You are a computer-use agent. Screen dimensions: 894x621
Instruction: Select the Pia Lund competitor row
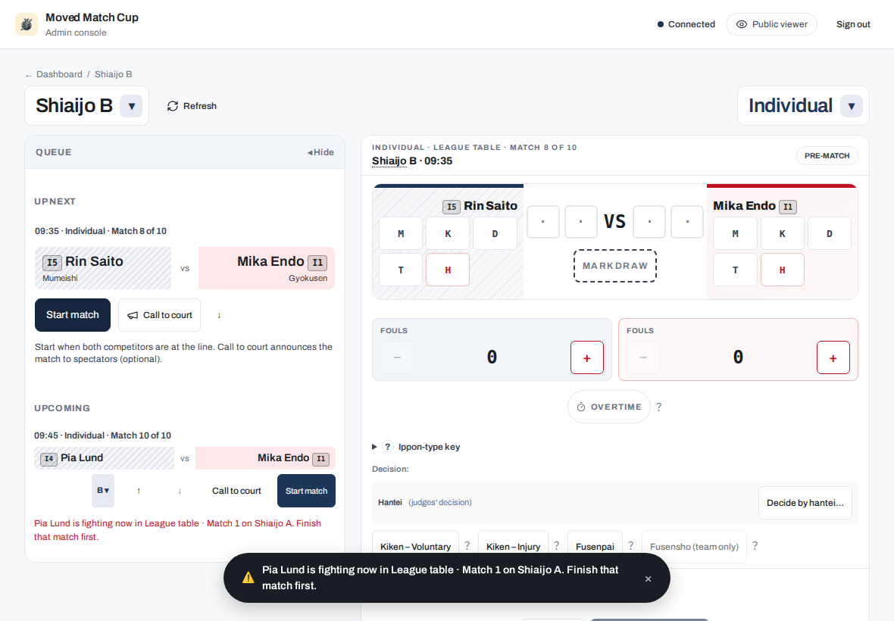pyautogui.click(x=105, y=458)
